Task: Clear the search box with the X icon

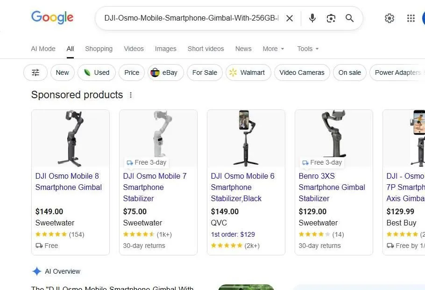Action: pyautogui.click(x=290, y=18)
